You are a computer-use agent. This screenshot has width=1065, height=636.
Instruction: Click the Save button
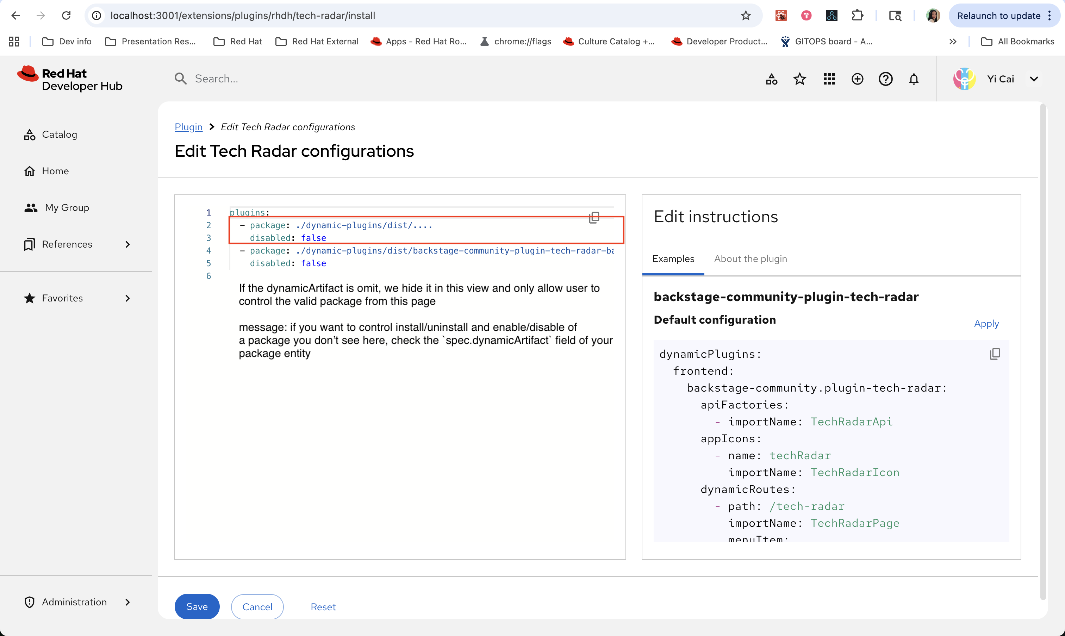click(x=197, y=606)
